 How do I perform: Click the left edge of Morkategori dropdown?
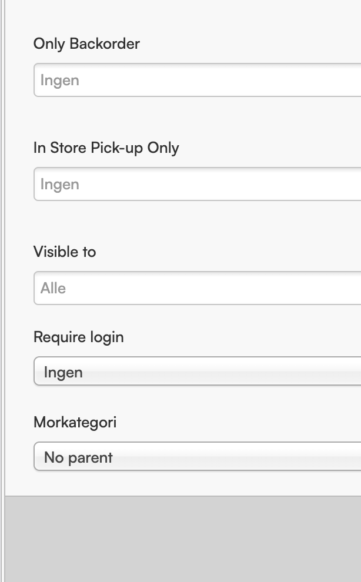(38, 457)
